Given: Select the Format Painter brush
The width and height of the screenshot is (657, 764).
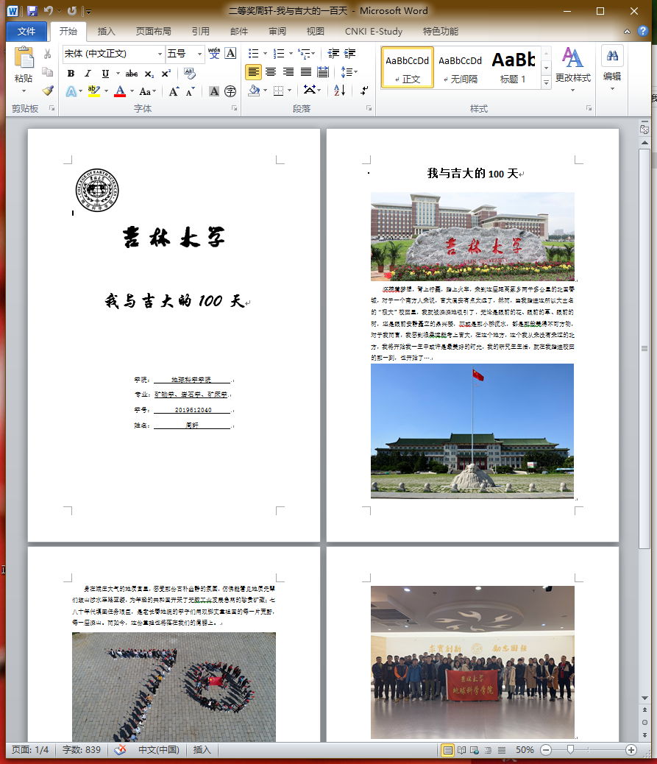Looking at the screenshot, I should [47, 91].
